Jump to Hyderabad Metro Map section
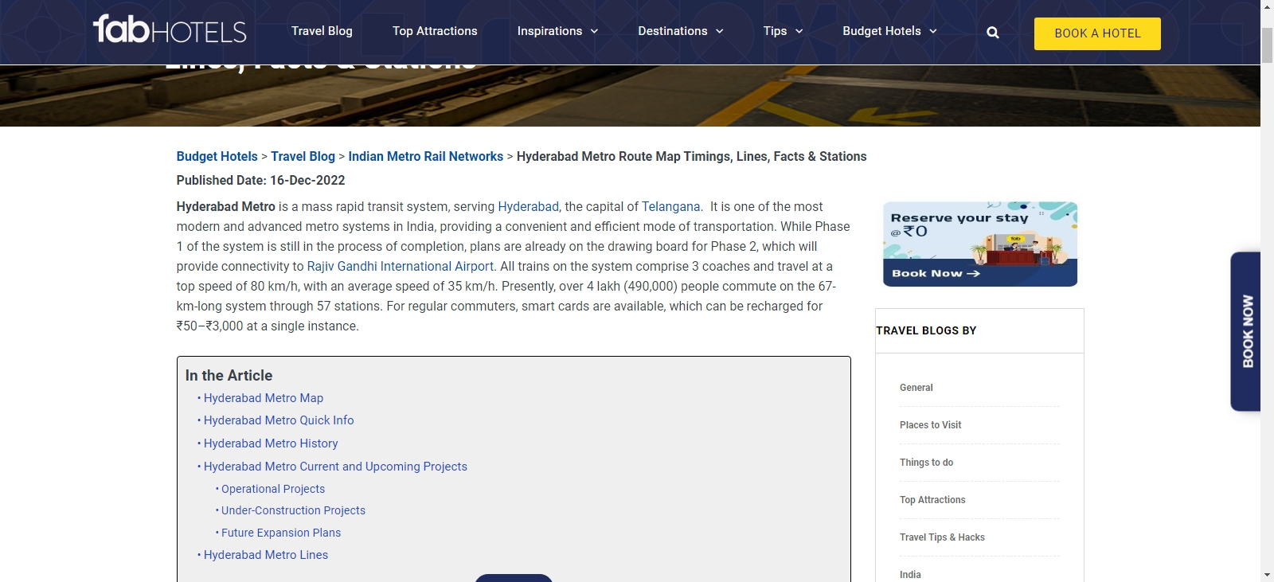The width and height of the screenshot is (1274, 582). pyautogui.click(x=264, y=398)
